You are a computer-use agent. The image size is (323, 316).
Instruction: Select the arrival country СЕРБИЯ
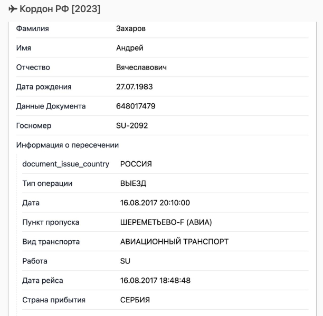coord(135,300)
